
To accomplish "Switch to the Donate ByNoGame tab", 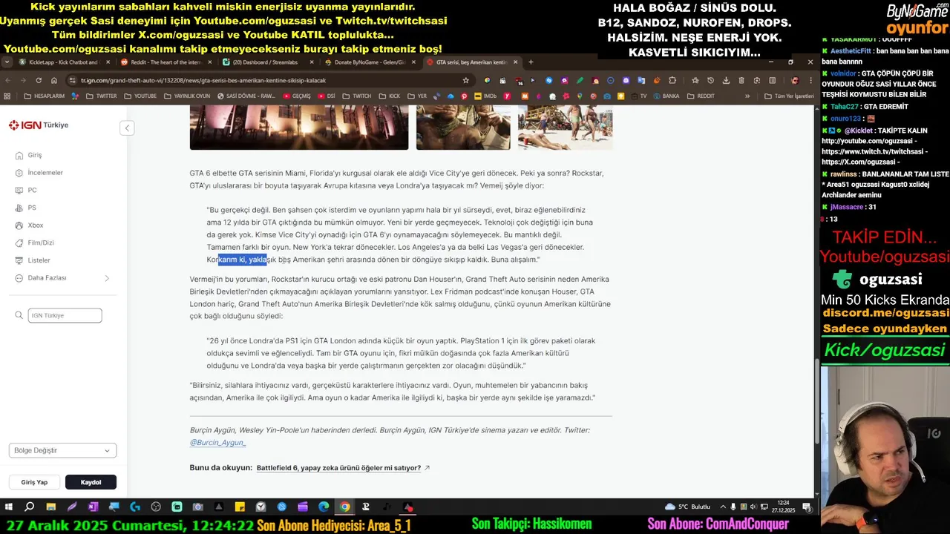I will (x=369, y=62).
